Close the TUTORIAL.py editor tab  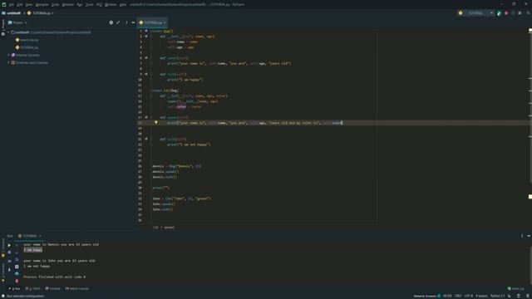tap(165, 22)
